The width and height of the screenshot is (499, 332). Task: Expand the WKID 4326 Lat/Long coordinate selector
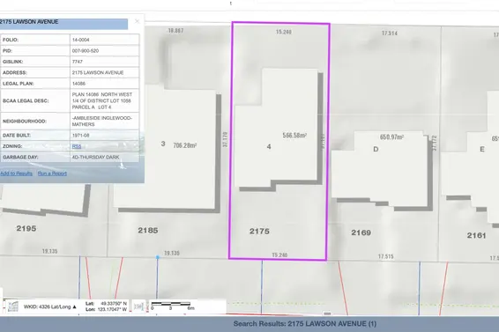point(50,306)
